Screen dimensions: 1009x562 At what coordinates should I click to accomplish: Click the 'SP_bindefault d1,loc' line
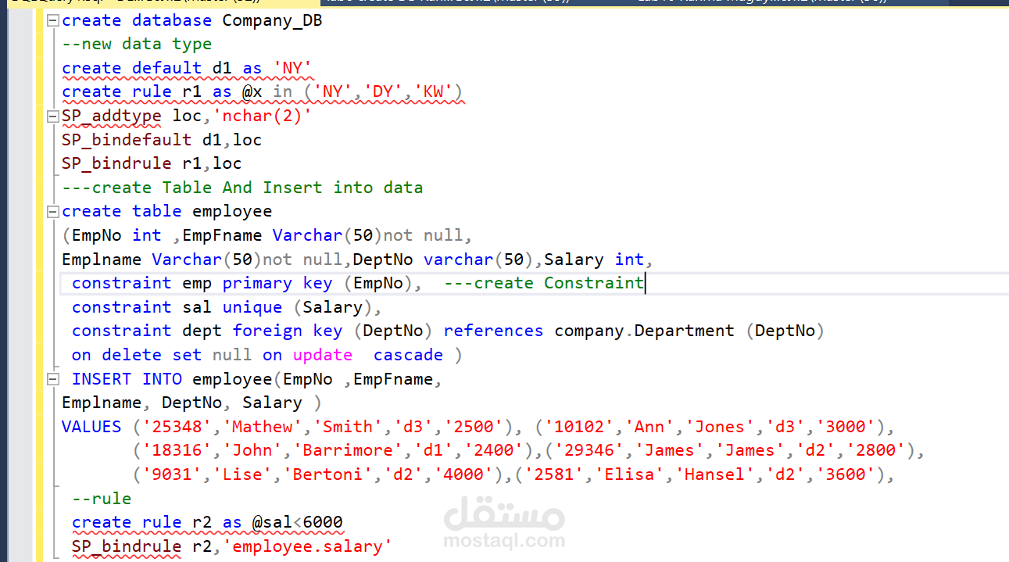(x=162, y=140)
